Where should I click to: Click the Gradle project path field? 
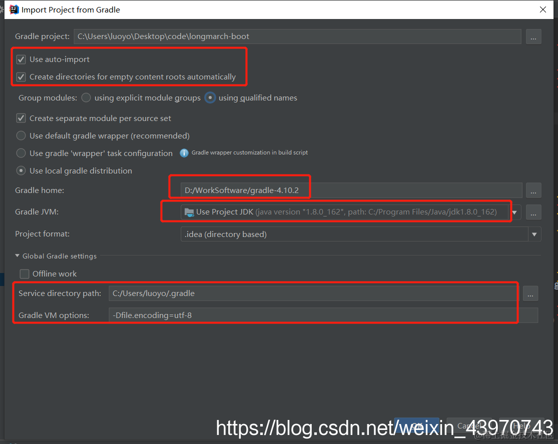pos(297,36)
